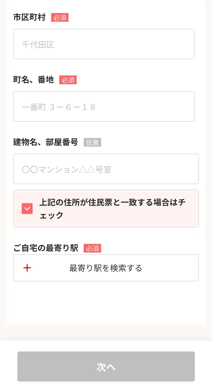Toggle the address-matches-residence-record checkbox off
Screen dimensions: 212x390
tap(27, 208)
